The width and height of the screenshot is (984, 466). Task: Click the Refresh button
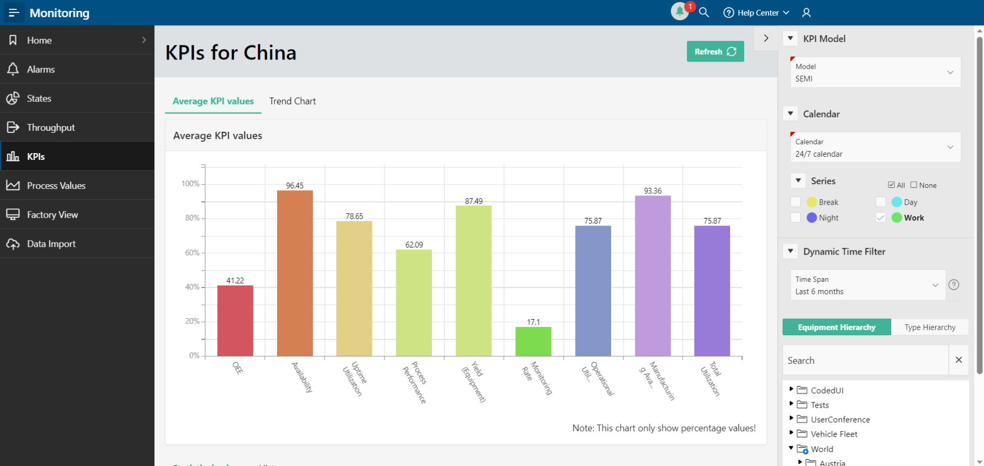click(x=715, y=51)
